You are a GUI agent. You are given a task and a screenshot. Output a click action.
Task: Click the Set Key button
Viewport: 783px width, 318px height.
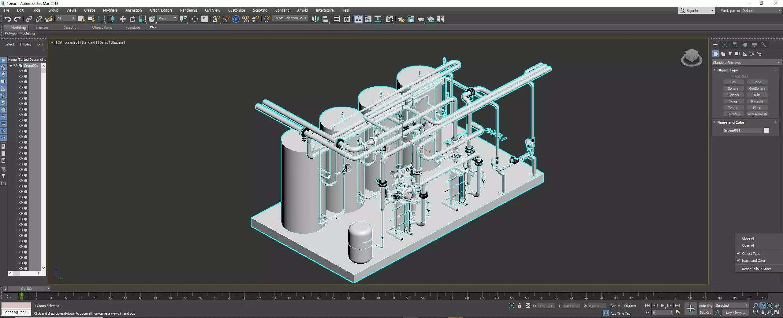pos(706,313)
